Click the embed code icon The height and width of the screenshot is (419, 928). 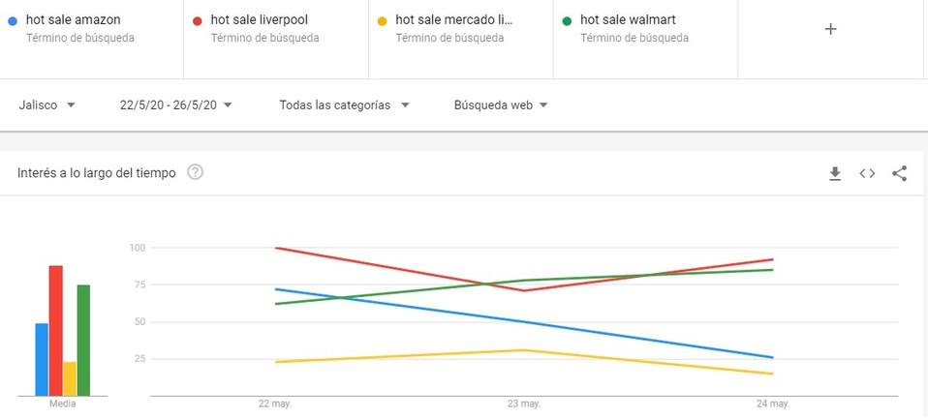867,173
